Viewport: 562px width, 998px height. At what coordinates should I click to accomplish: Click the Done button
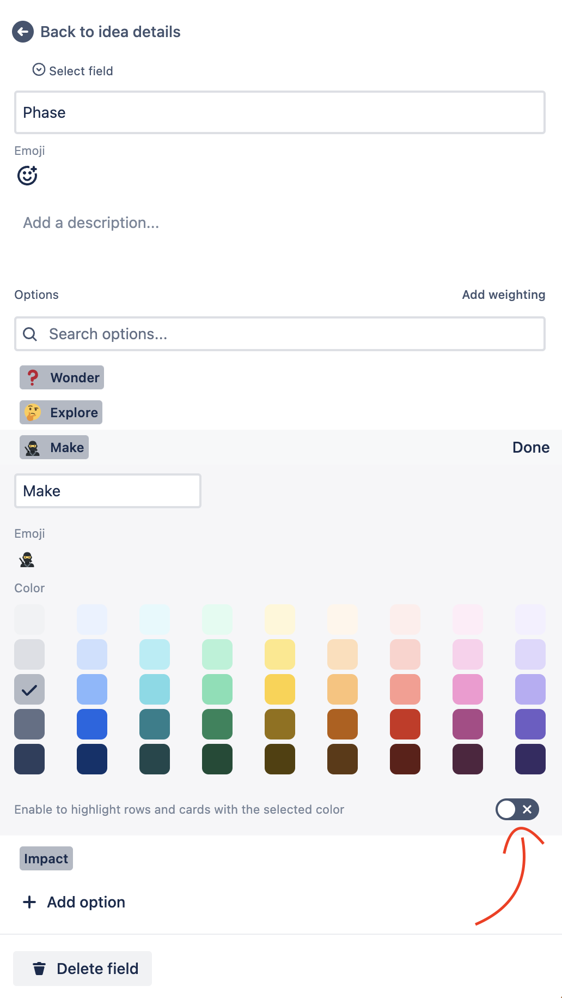tap(530, 447)
